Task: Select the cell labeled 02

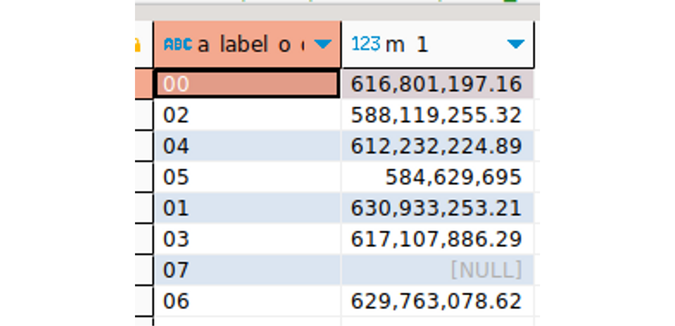Action: click(x=246, y=115)
